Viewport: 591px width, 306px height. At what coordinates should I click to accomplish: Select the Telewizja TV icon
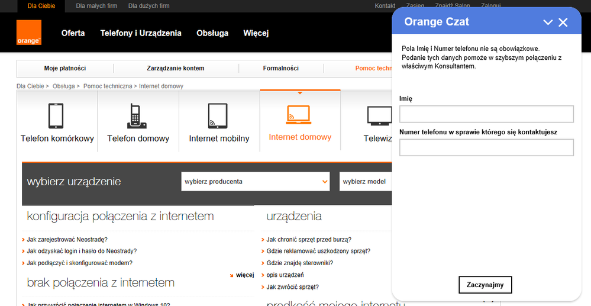coord(377,115)
